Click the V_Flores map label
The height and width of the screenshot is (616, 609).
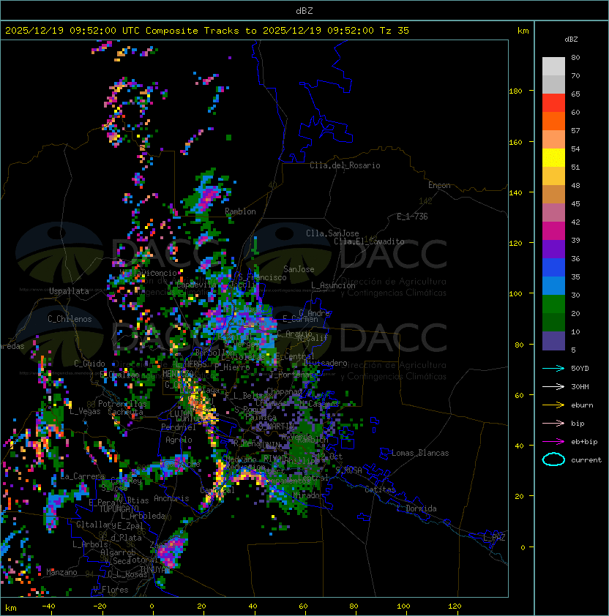coord(111,590)
